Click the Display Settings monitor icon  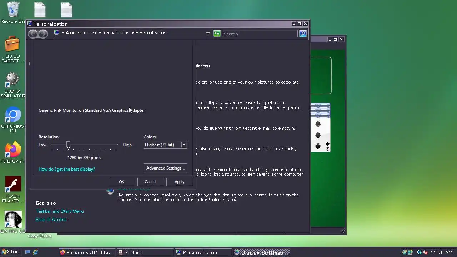click(110, 192)
